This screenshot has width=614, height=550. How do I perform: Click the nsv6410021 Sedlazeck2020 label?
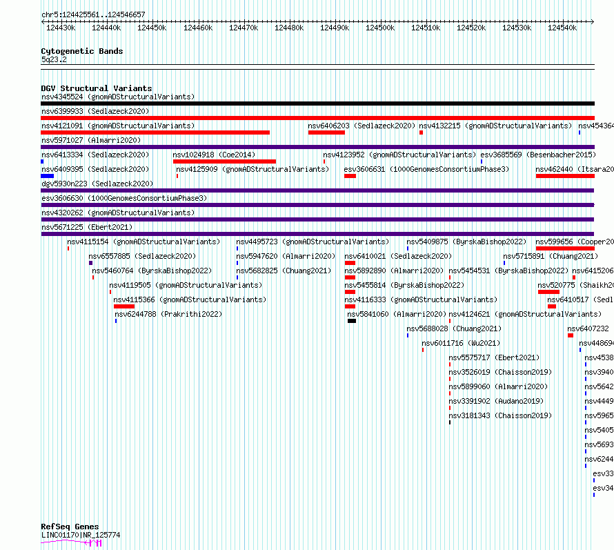click(x=398, y=256)
